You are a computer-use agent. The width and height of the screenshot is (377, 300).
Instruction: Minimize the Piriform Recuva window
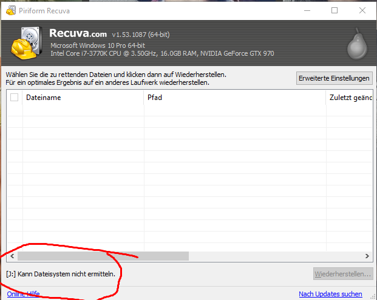(307, 10)
